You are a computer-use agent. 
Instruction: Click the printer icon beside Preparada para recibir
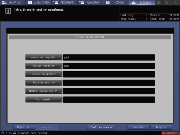[x=15, y=133]
